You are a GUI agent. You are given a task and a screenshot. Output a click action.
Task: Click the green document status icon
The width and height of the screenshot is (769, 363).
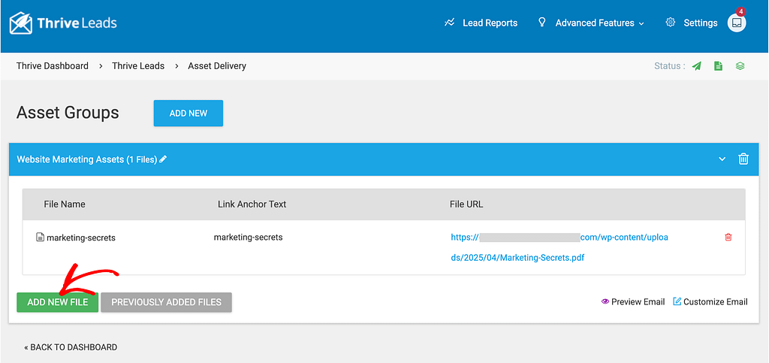[x=719, y=65]
